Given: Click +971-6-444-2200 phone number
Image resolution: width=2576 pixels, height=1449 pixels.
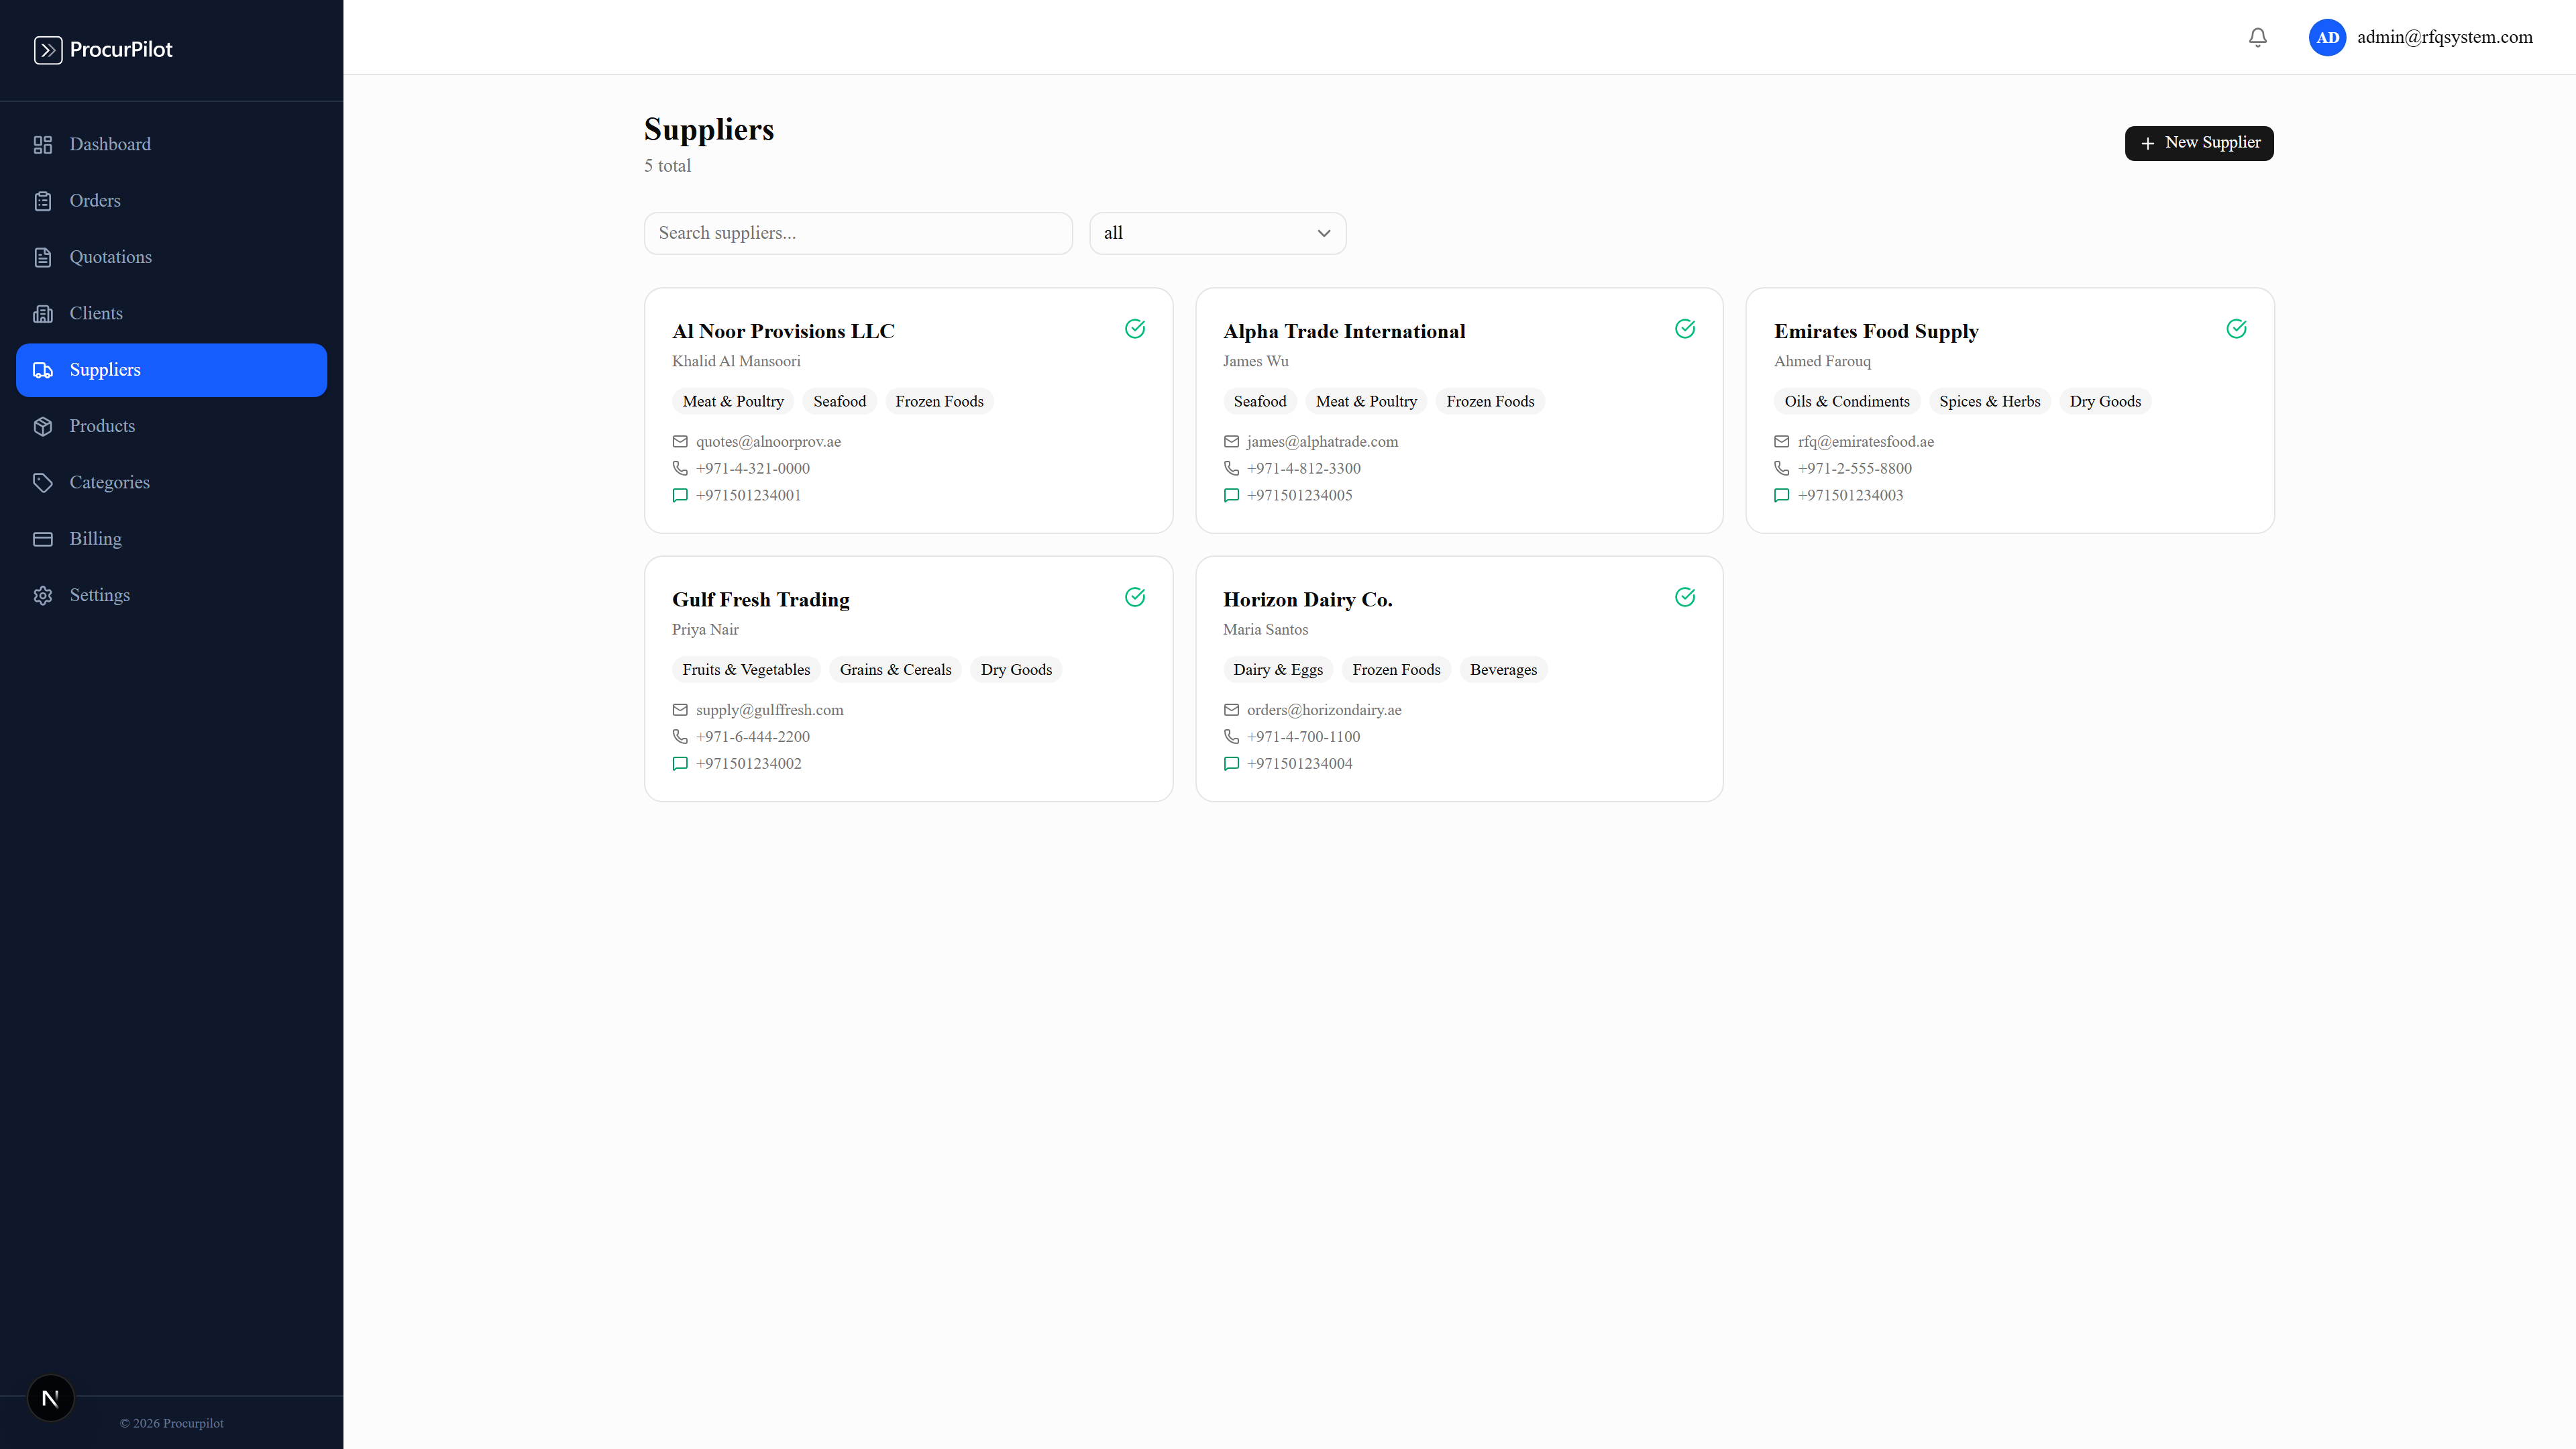Looking at the screenshot, I should (x=753, y=737).
